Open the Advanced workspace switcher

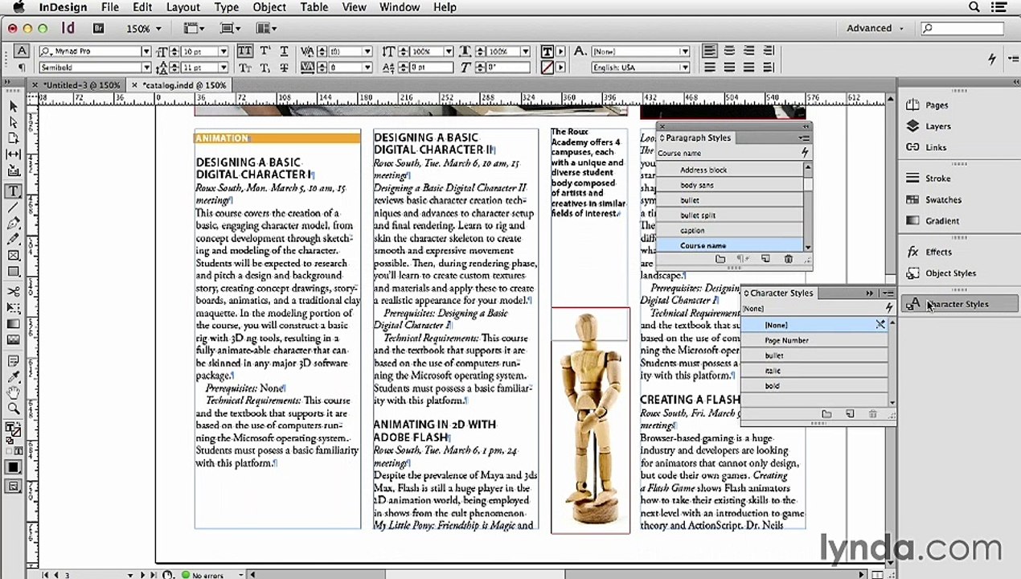coord(875,28)
